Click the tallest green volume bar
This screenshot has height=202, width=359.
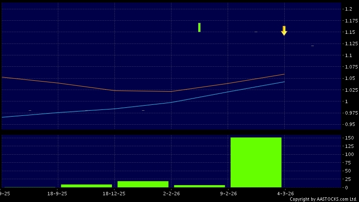pyautogui.click(x=256, y=162)
